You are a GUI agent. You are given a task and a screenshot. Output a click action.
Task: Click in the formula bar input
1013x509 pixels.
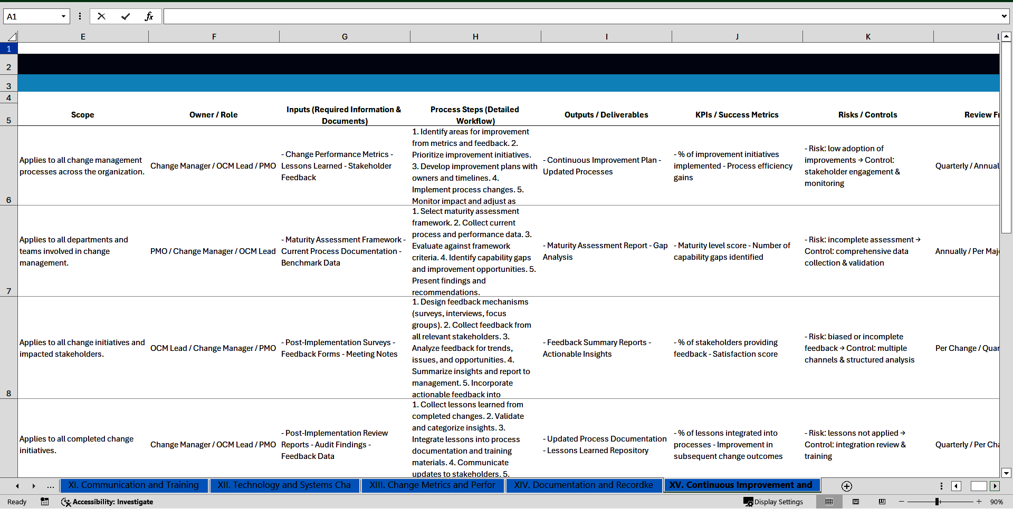click(580, 16)
